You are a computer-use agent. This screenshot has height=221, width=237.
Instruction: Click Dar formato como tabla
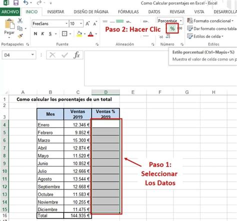pyautogui.click(x=212, y=28)
